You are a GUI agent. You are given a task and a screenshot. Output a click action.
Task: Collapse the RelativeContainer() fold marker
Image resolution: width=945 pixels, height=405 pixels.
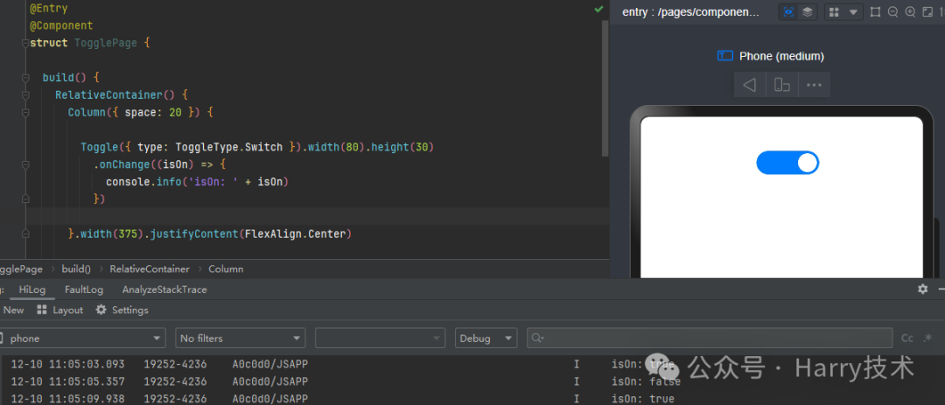pyautogui.click(x=25, y=95)
